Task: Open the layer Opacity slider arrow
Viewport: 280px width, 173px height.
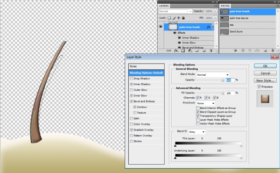Action: pos(215,11)
